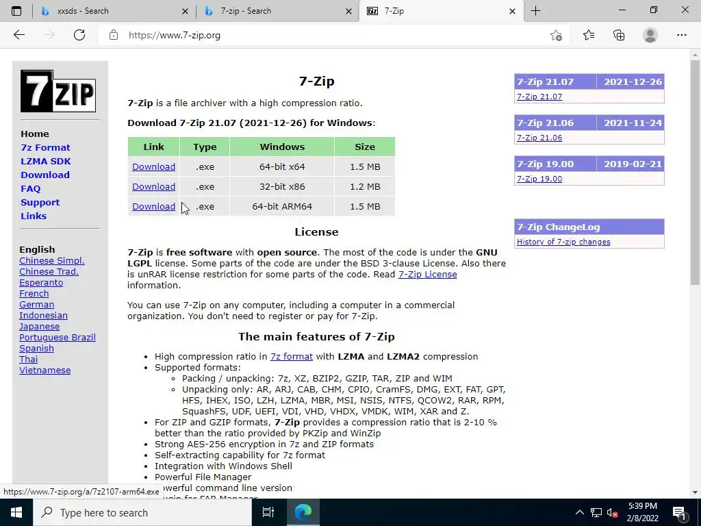Open the 7z format link in features
The width and height of the screenshot is (701, 526).
click(292, 356)
